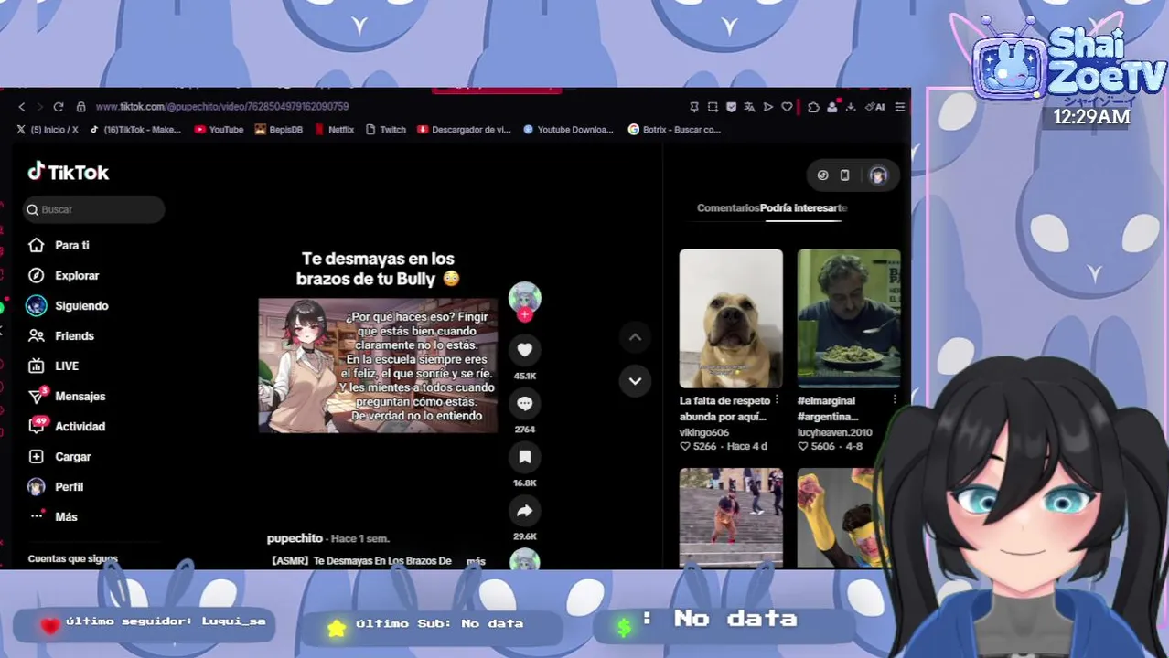
Task: Click the Buscar search field
Action: (93, 209)
